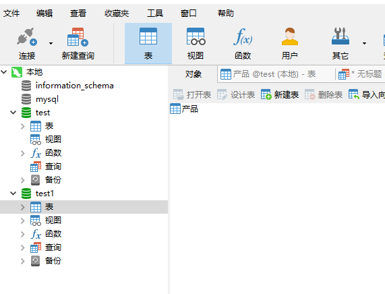Screen dimensions: 385x294
Task: Select the 产品 table in object list
Action: pos(184,109)
